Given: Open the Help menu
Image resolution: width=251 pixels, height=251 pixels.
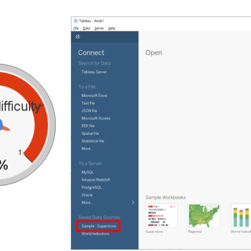Looking at the screenshot, I should [x=111, y=28].
